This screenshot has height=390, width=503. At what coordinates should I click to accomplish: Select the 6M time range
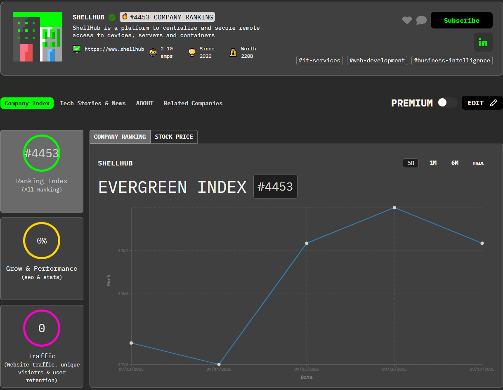click(x=455, y=163)
